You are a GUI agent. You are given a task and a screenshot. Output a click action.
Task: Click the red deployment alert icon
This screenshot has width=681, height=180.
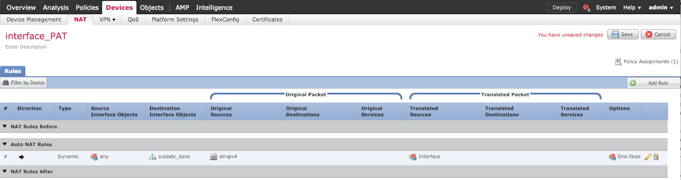[x=586, y=8]
